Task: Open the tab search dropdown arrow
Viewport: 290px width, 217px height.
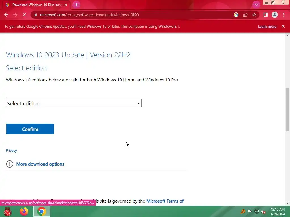Action: point(256,5)
